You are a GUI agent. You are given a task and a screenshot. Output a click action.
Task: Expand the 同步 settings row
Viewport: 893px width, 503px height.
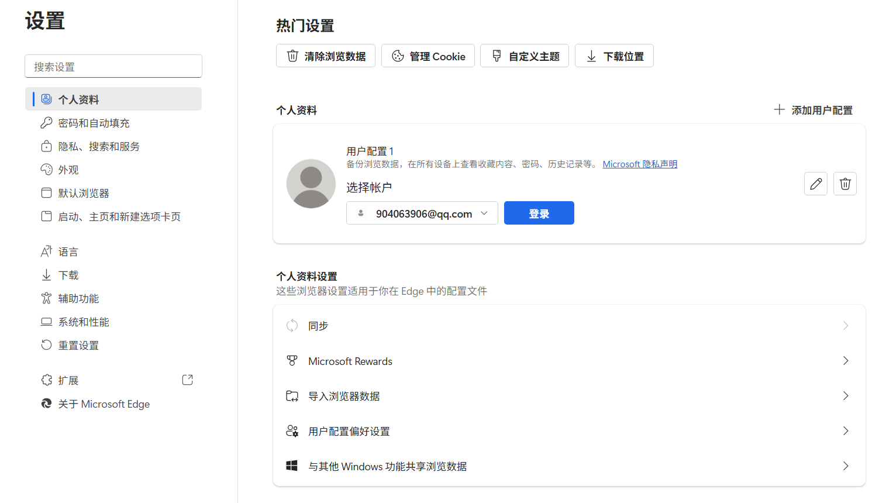click(568, 326)
